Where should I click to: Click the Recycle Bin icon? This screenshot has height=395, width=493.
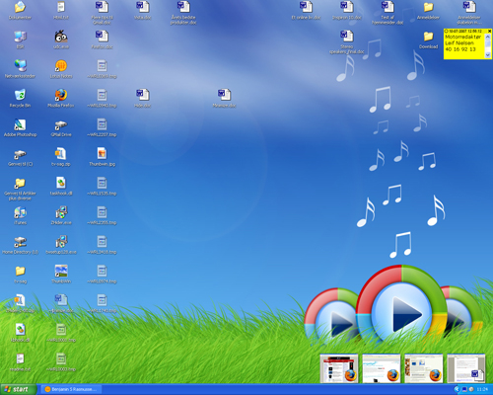pos(20,95)
